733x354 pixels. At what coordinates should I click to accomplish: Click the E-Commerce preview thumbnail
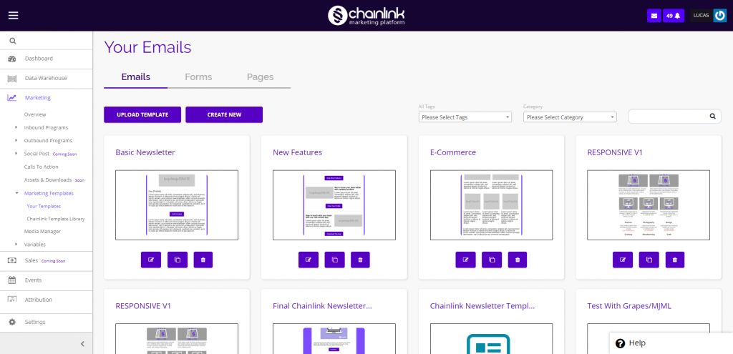(491, 205)
